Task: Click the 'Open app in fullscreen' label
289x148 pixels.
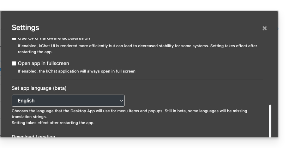Action: pyautogui.click(x=43, y=64)
